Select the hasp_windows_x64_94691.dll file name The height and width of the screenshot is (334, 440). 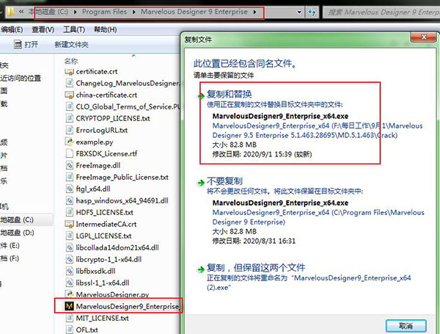point(122,200)
